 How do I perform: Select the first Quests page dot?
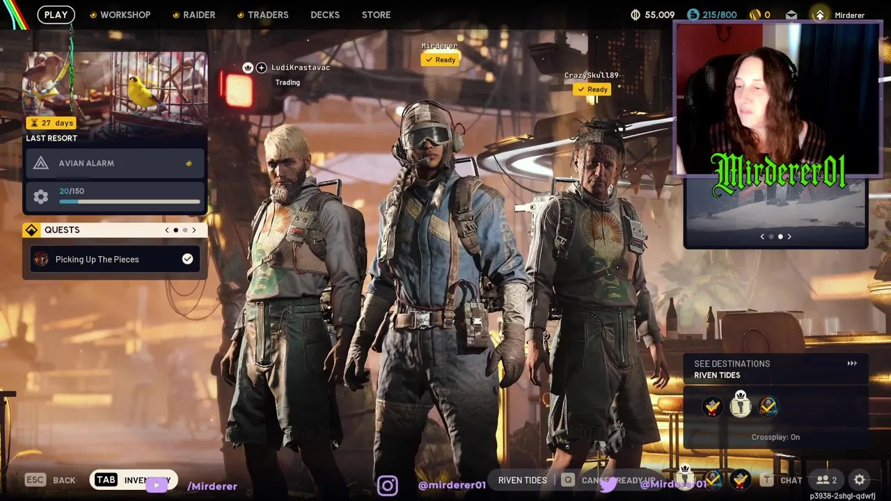(175, 230)
